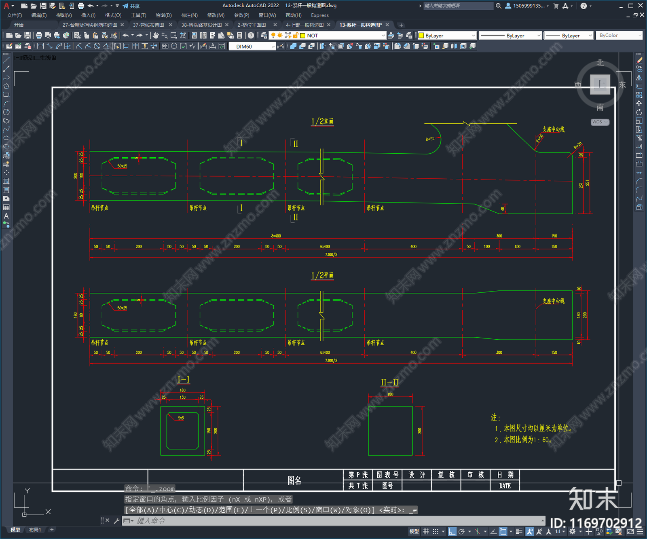Select the Multiline Text tool
The image size is (647, 539).
click(x=6, y=216)
